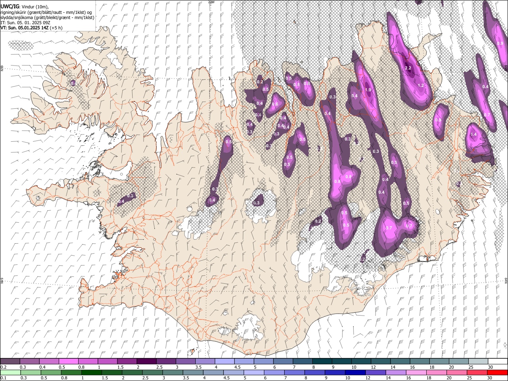The height and width of the screenshot is (381, 508).
Task: Click the 0.6 snowfall value on the map
Action: 275,104
